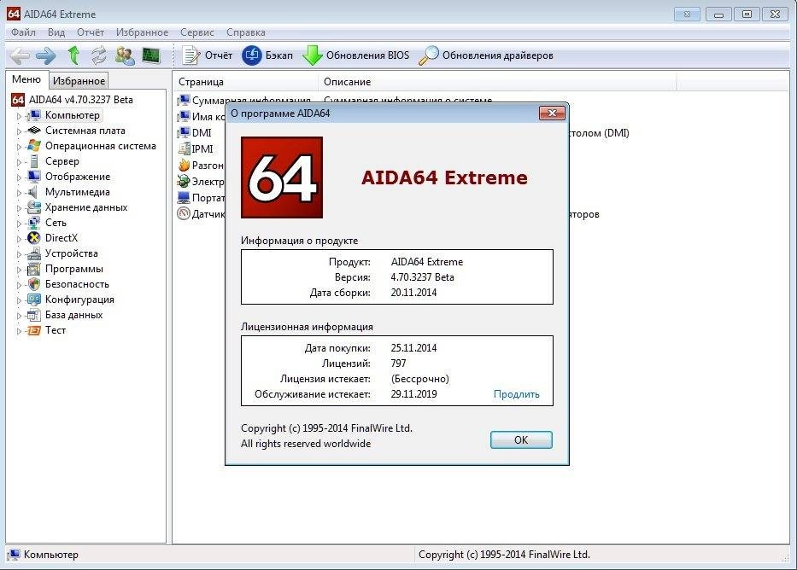Select the Операционная система Windows flag icon
Image resolution: width=797 pixels, height=570 pixels.
(x=34, y=146)
